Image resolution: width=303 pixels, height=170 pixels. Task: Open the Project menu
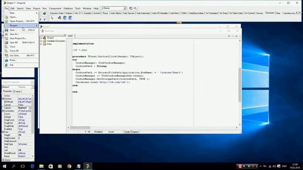pyautogui.click(x=36, y=8)
